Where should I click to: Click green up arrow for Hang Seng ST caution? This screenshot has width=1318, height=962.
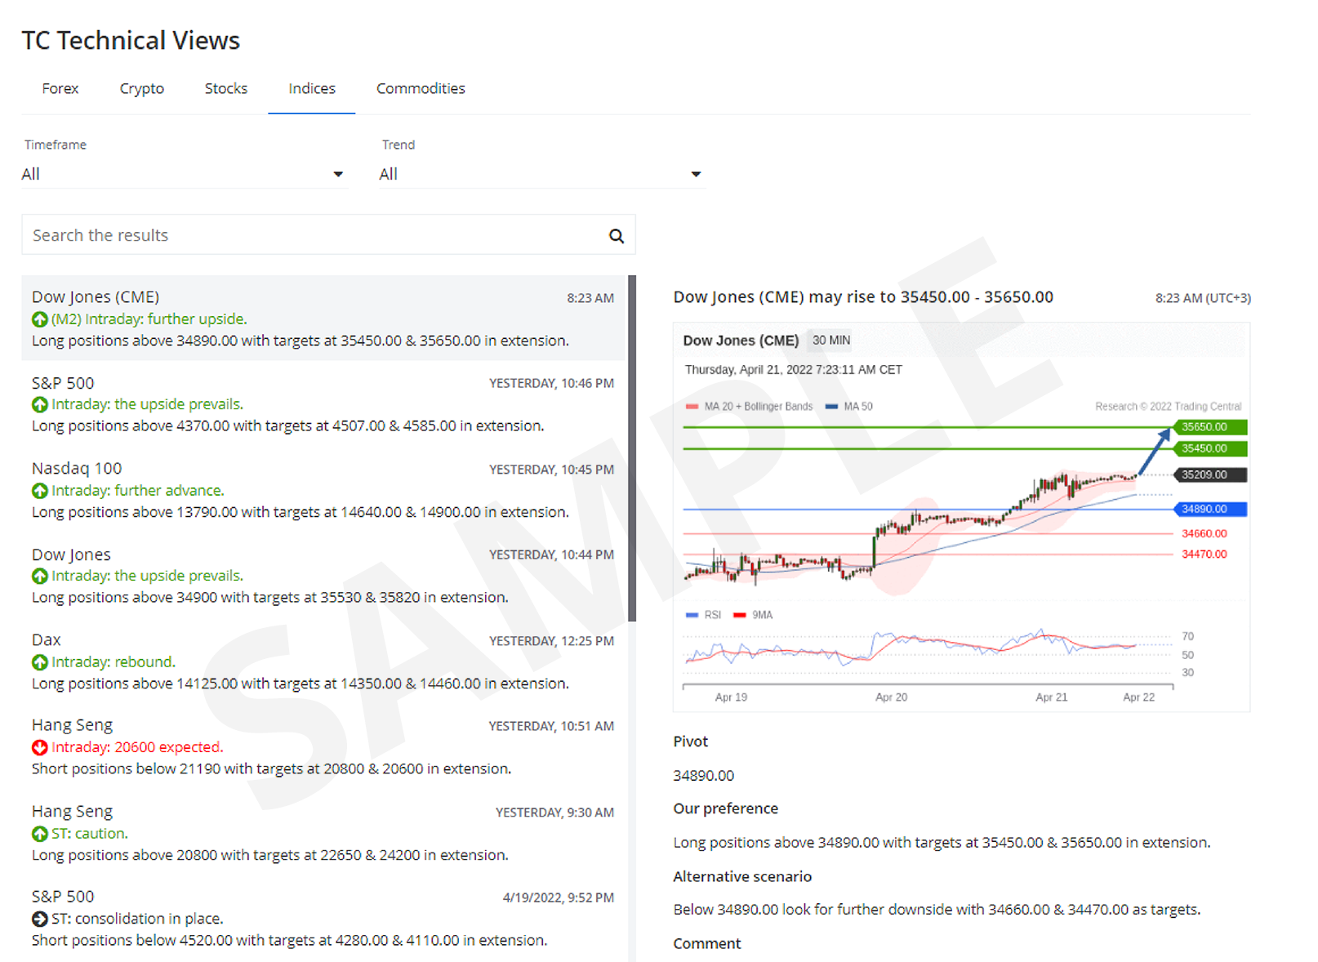coord(39,834)
